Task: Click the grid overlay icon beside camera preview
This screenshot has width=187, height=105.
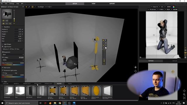Action: click(185, 50)
